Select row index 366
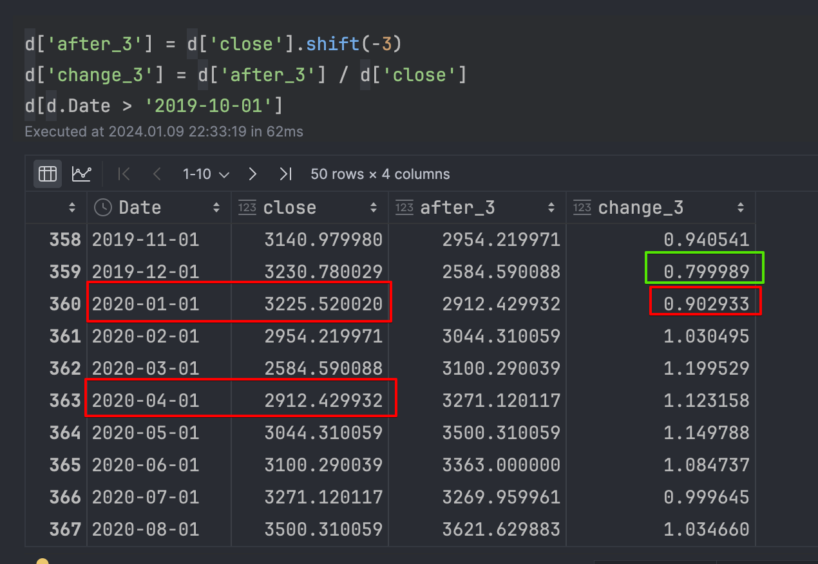Screen dimensions: 818x564 pos(65,497)
